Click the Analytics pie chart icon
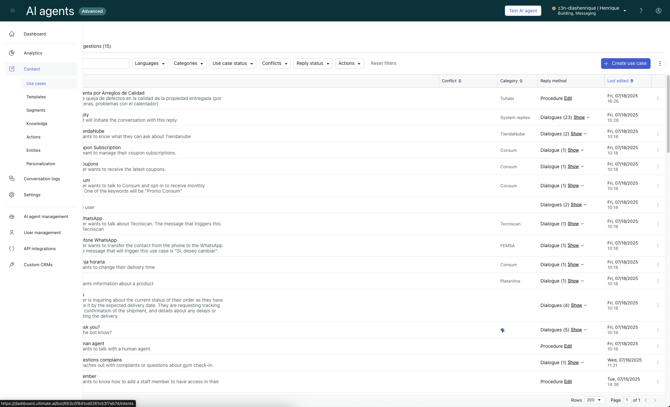 pos(12,53)
